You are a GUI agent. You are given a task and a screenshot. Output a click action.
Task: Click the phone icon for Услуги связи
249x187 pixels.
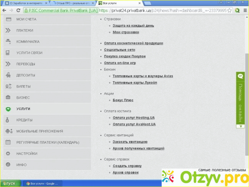8,53
